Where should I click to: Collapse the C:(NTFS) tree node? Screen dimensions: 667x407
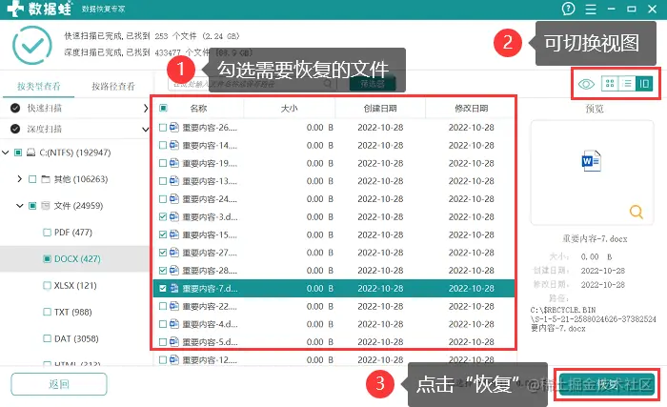point(6,152)
